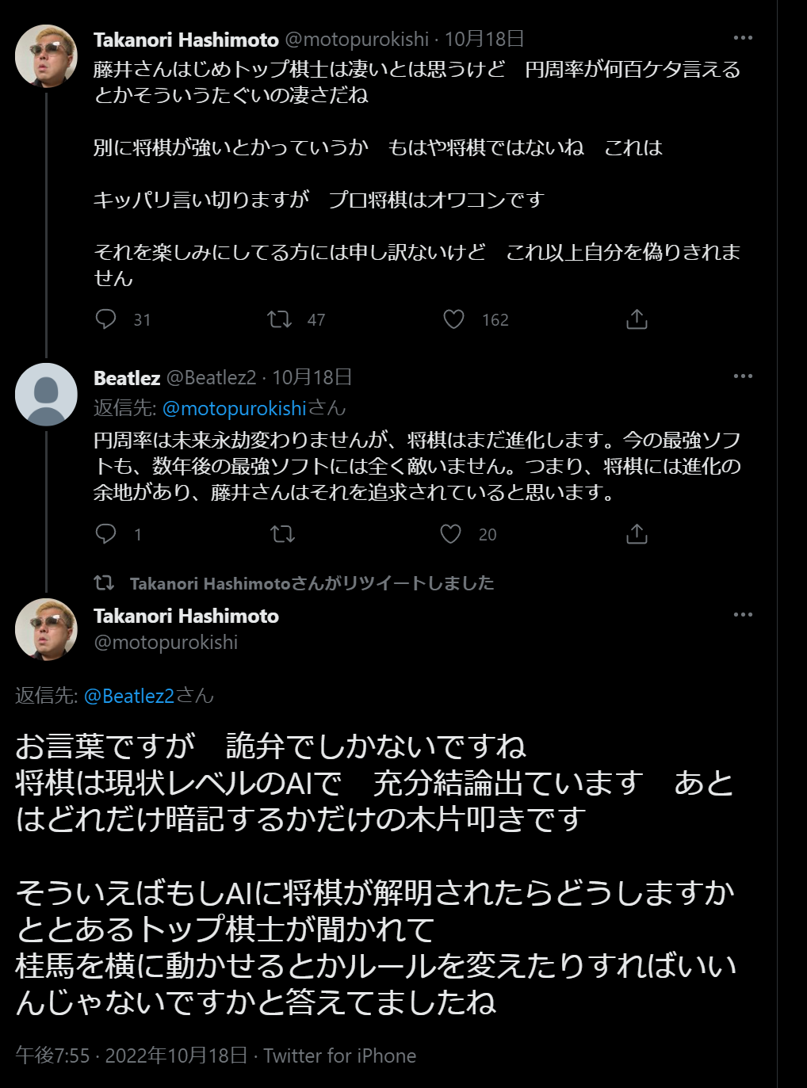Share the Beatlez reply tweet
The image size is (807, 1088).
637,534
